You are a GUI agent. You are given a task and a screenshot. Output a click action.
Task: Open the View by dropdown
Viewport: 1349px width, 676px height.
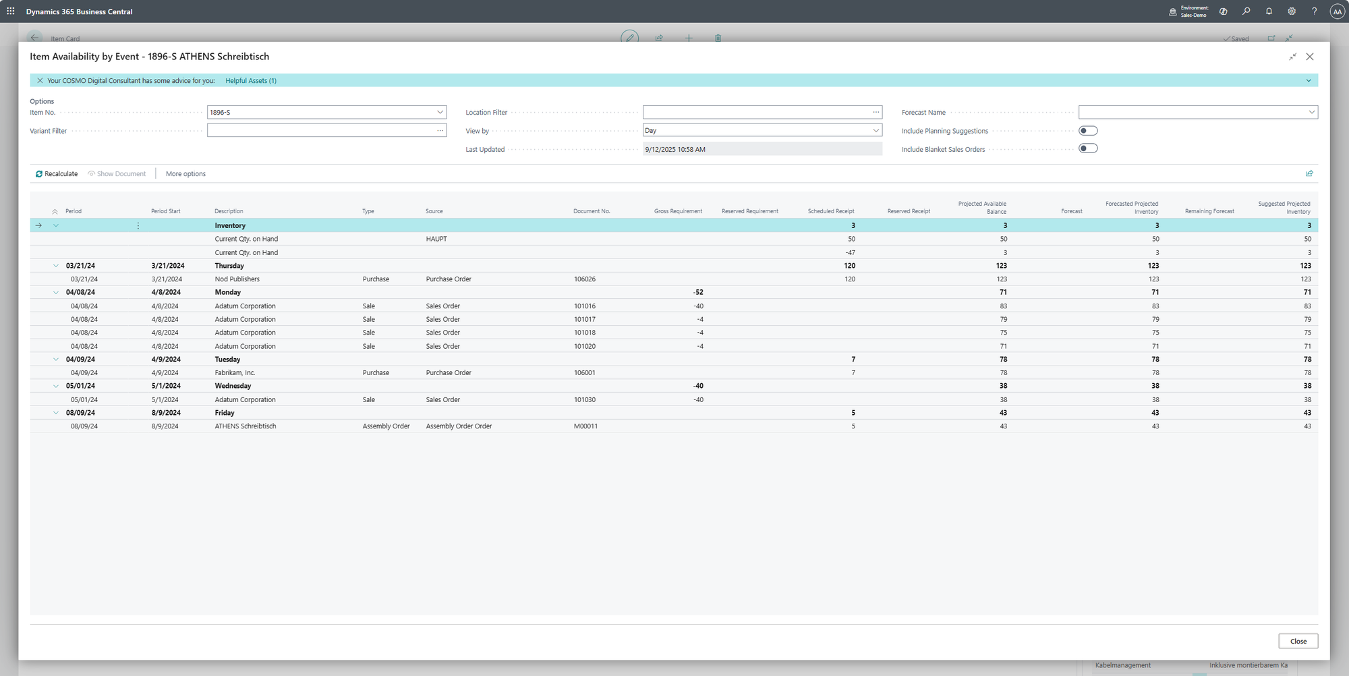click(x=876, y=131)
